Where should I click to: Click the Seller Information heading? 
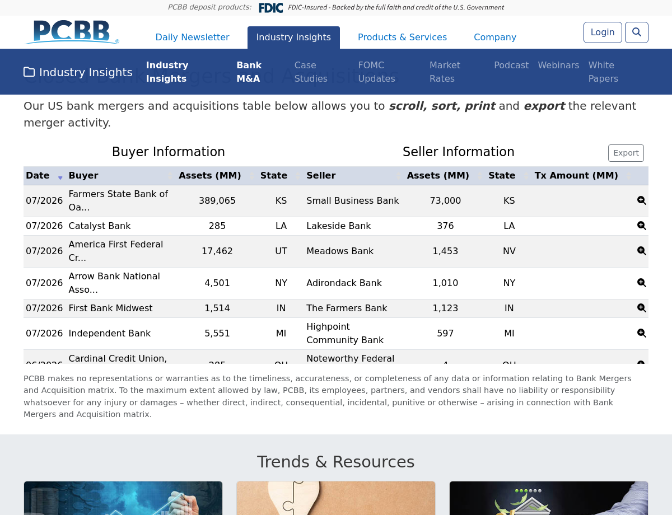pyautogui.click(x=459, y=152)
